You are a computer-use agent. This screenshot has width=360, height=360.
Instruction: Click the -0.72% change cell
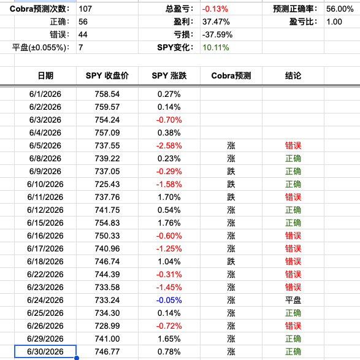click(169, 326)
